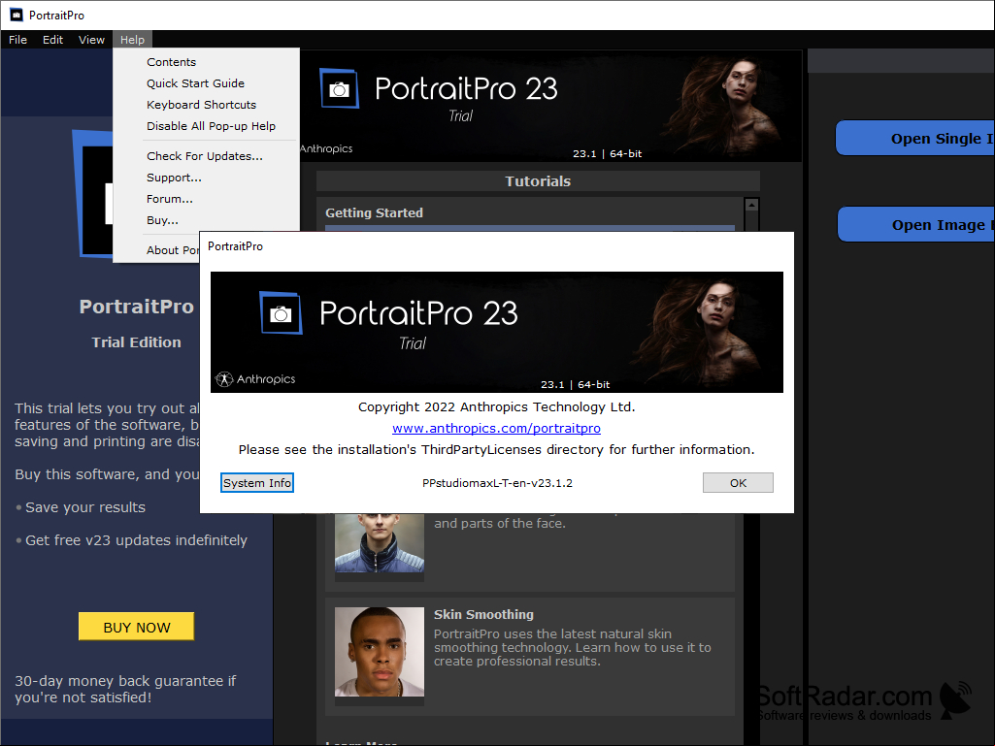995x746 pixels.
Task: Click the Skin Smoothing tutorial title
Action: [483, 615]
